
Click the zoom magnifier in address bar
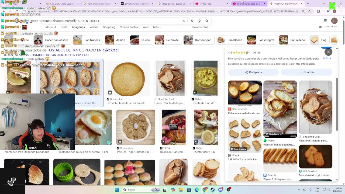[x=303, y=11]
